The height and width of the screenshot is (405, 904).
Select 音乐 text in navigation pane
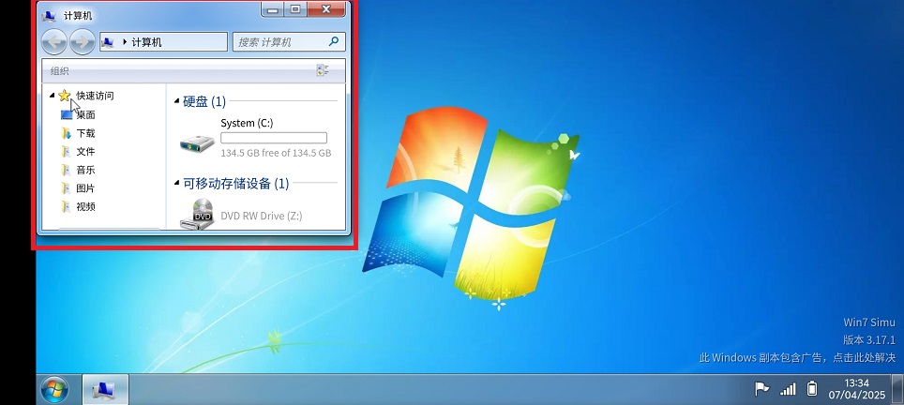86,170
